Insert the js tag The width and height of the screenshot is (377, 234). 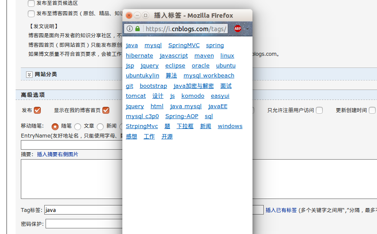tap(172, 96)
